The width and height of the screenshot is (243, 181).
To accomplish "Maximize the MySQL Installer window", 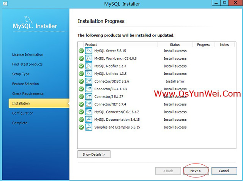I will [224, 3].
